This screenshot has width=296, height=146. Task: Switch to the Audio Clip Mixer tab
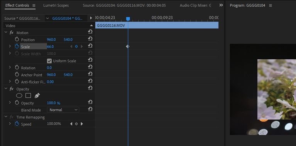(x=195, y=5)
